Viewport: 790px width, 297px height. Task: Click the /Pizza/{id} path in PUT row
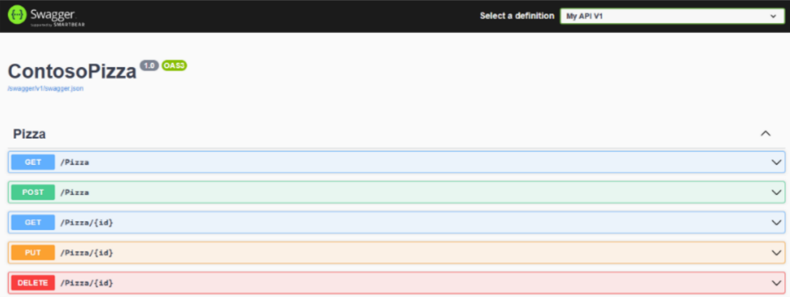click(87, 253)
